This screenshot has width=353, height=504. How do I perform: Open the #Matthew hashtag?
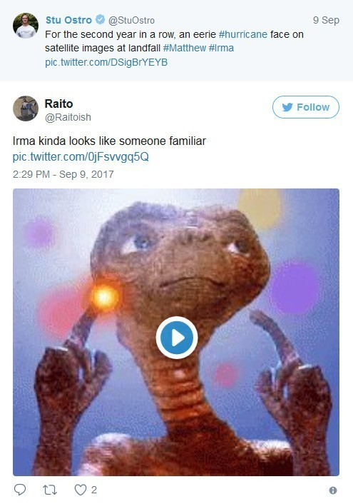pyautogui.click(x=185, y=49)
